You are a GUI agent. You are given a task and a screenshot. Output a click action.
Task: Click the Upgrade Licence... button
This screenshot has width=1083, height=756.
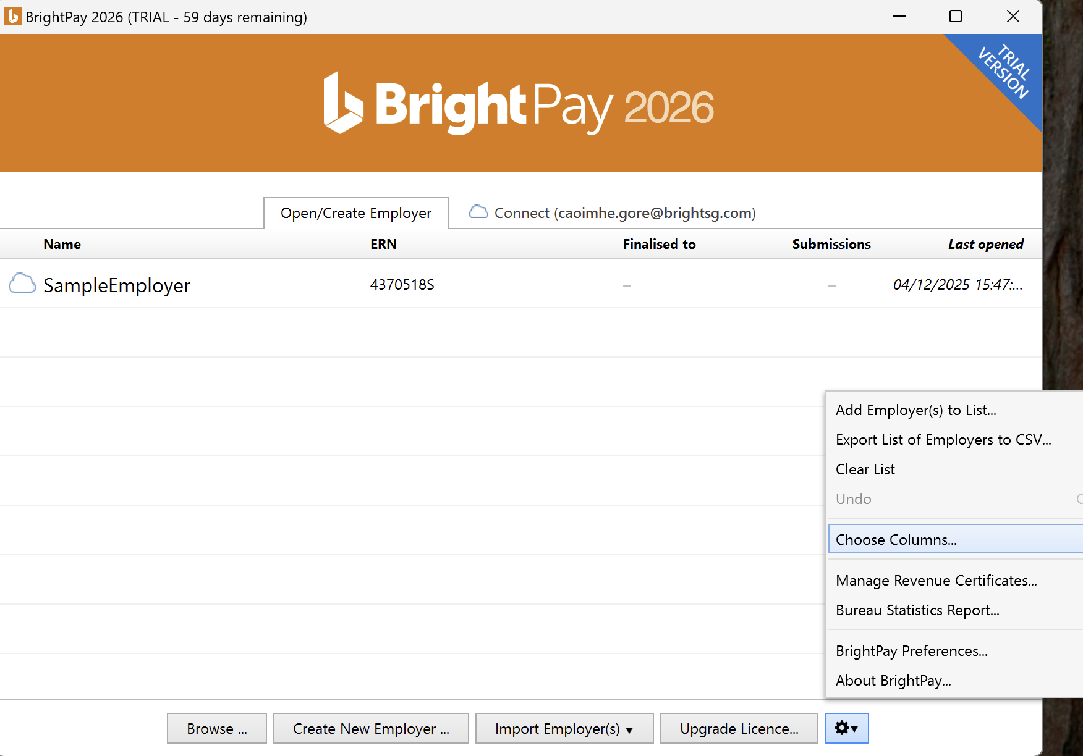coord(739,729)
